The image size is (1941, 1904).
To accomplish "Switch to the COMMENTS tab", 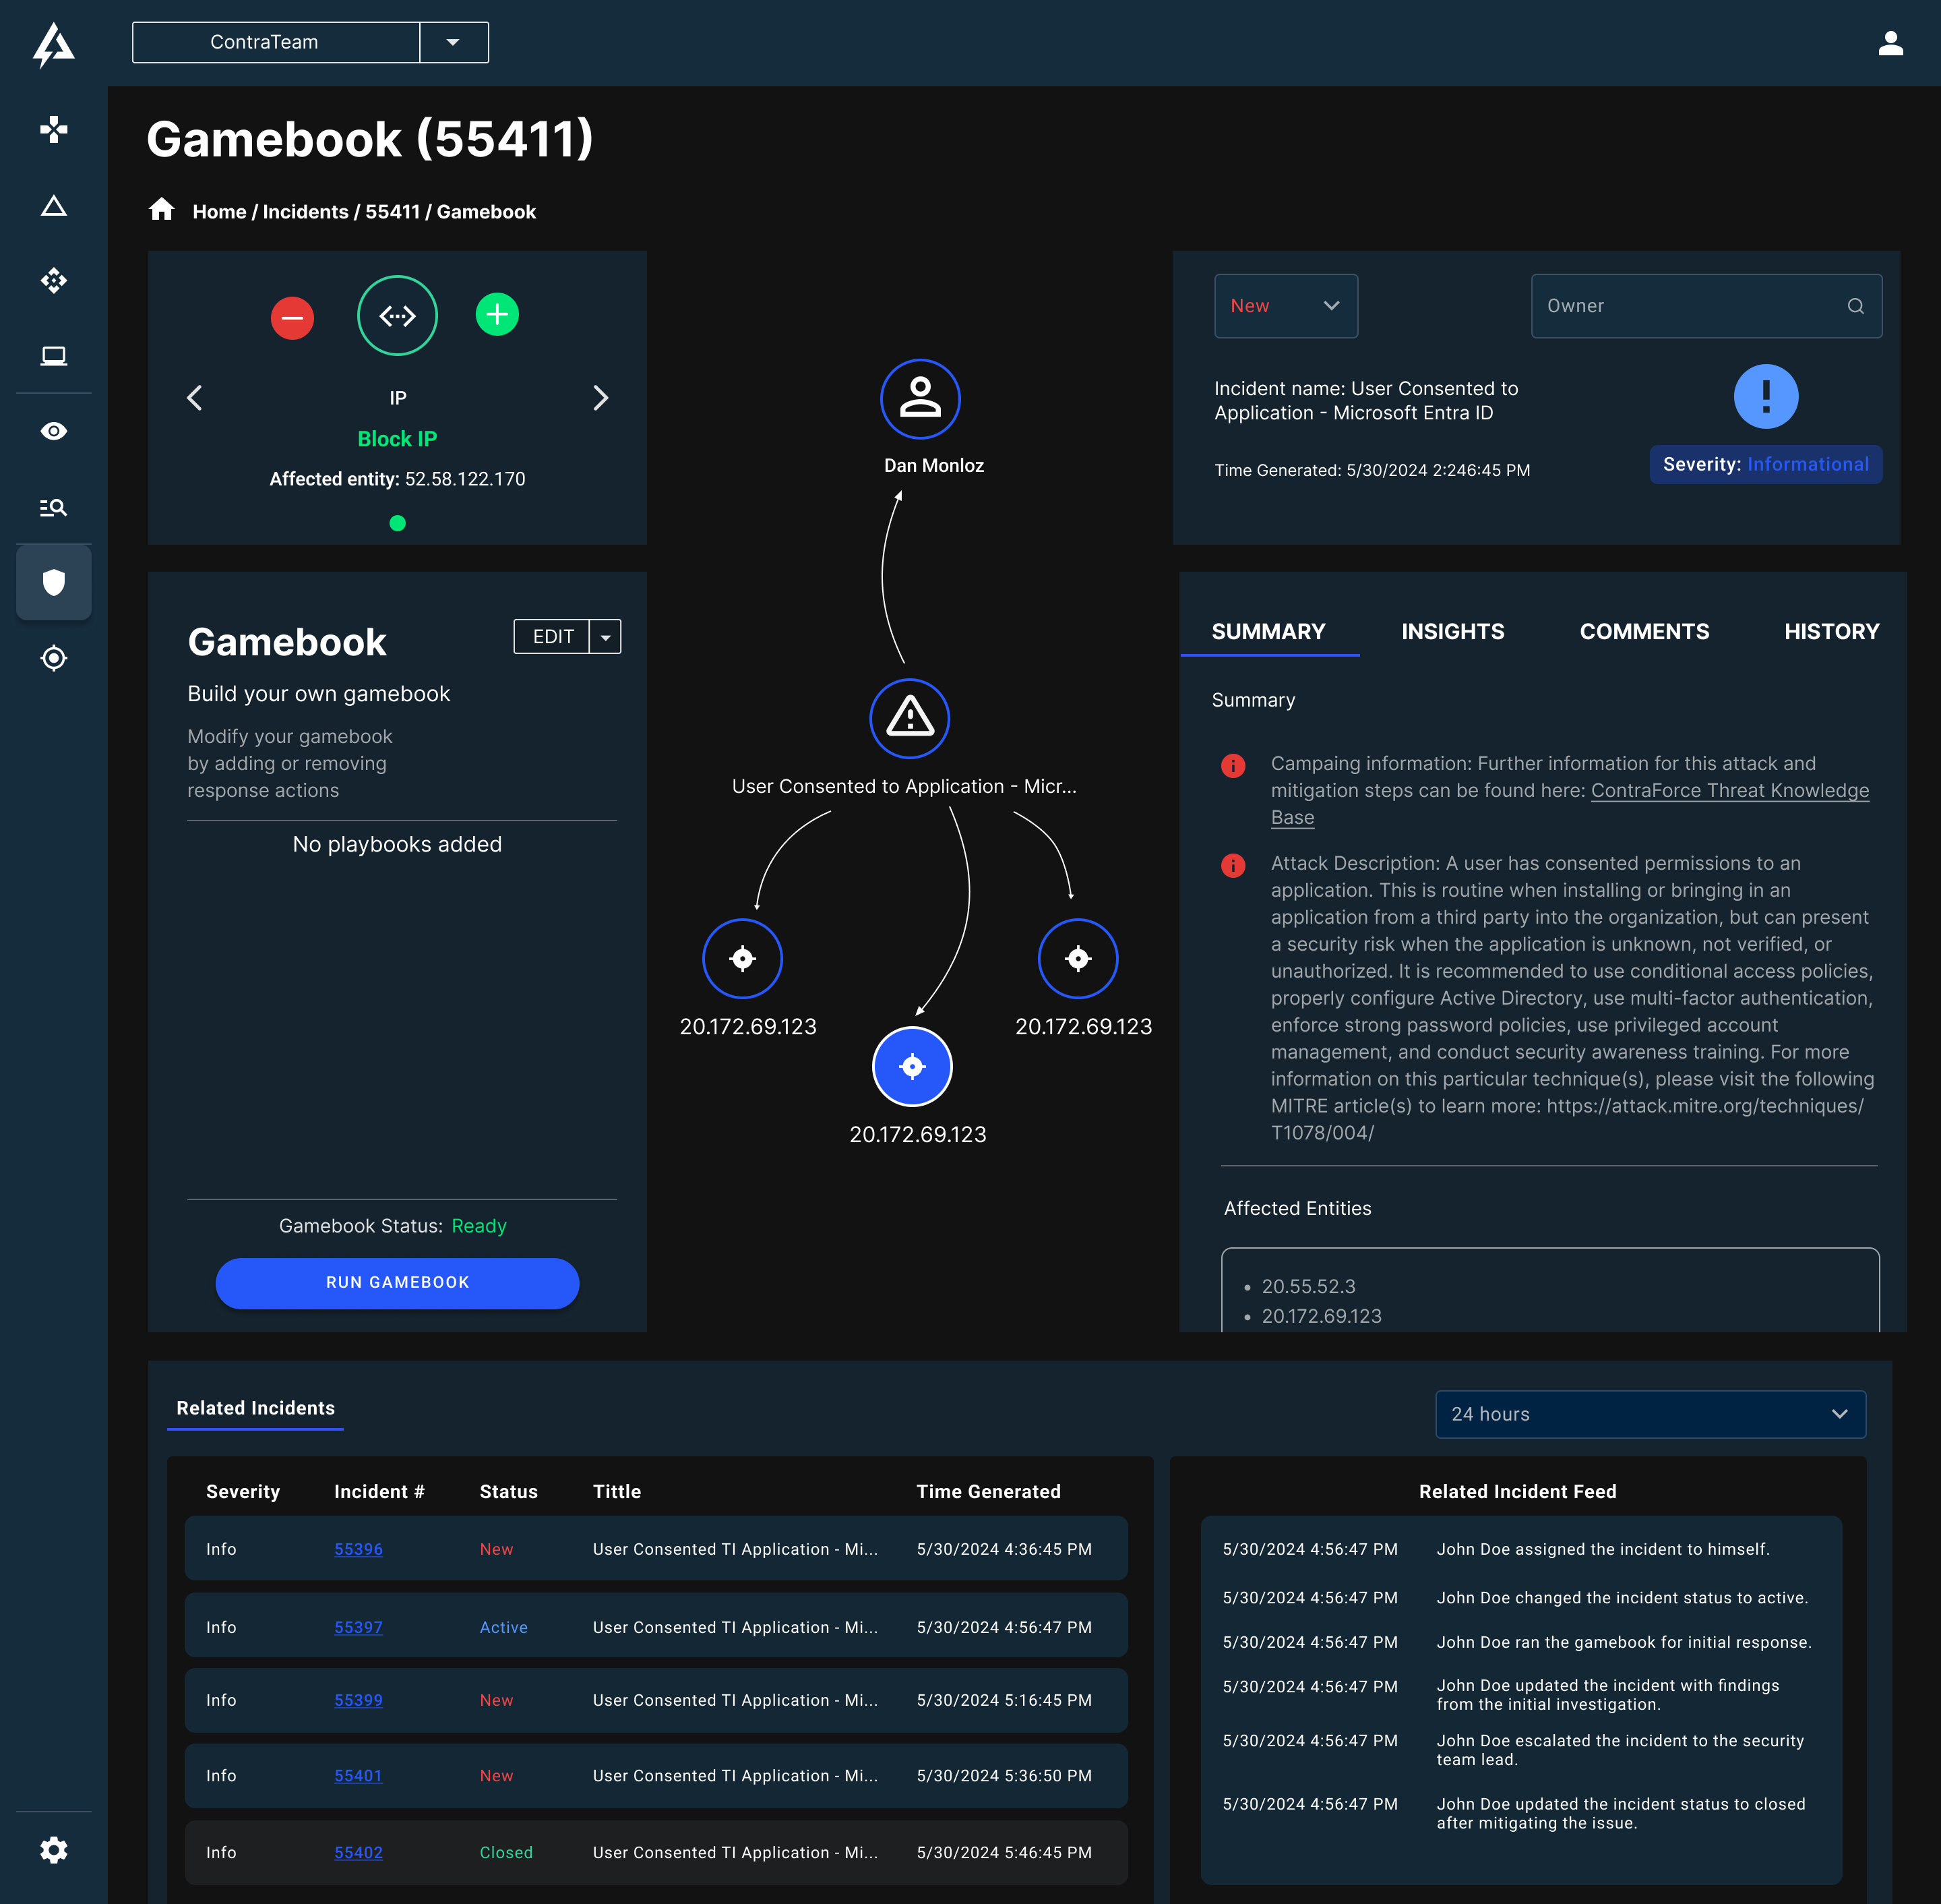I will tap(1643, 632).
